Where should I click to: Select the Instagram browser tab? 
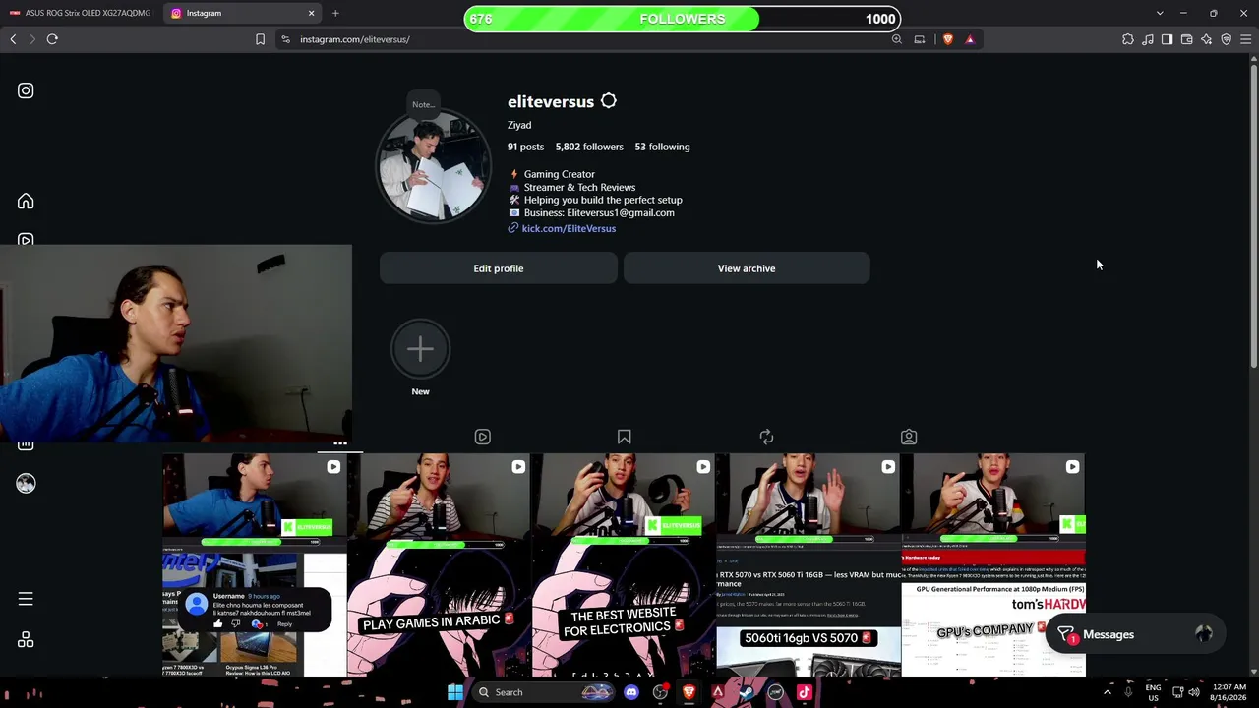tap(240, 13)
